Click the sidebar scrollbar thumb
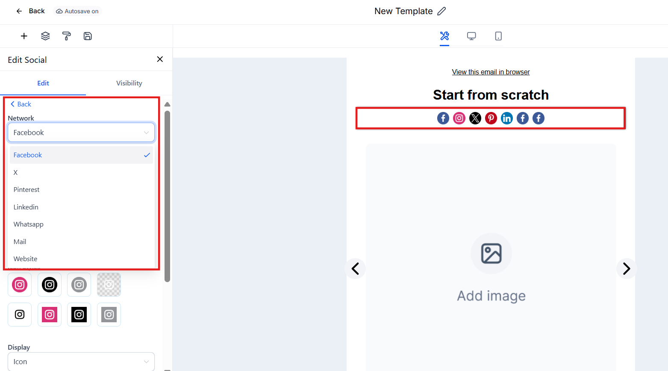 (168, 197)
